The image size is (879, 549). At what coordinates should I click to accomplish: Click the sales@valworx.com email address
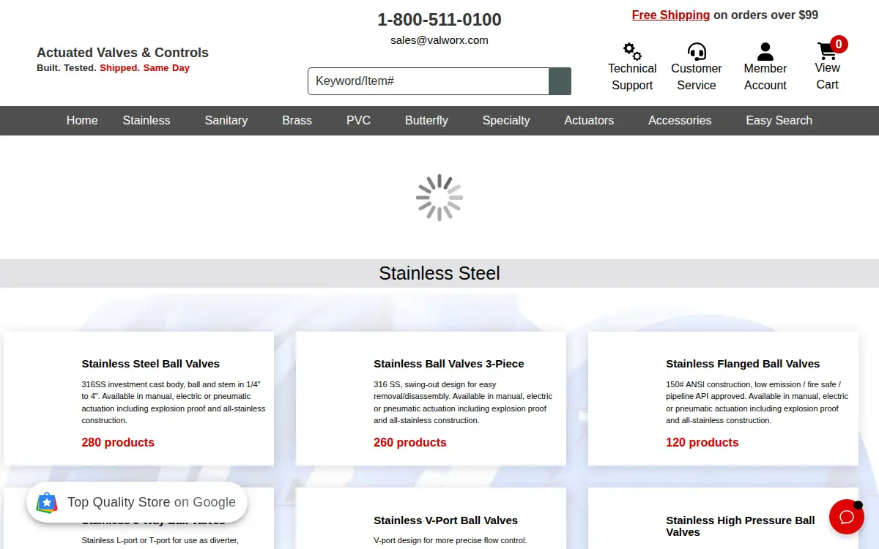[439, 40]
